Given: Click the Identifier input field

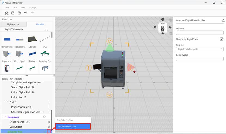Looking at the screenshot, I should [200, 33].
